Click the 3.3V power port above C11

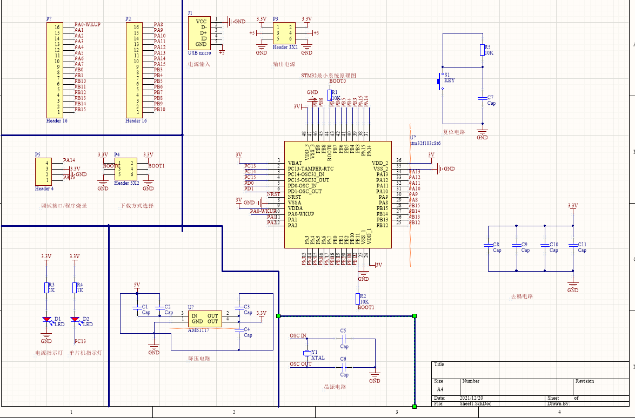click(x=573, y=207)
